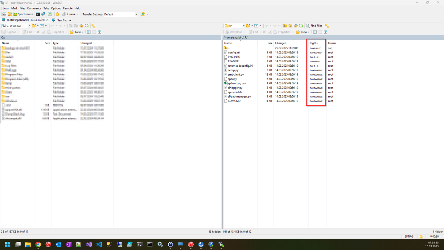
Task: Open the Transfer Settings Default combo box
Action: pos(121,14)
